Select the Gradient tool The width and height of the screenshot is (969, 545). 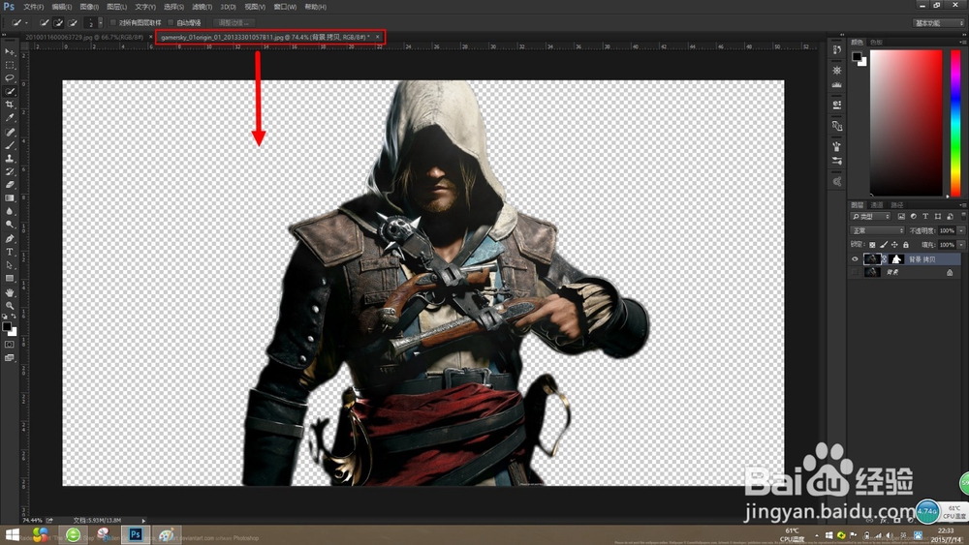click(x=10, y=198)
